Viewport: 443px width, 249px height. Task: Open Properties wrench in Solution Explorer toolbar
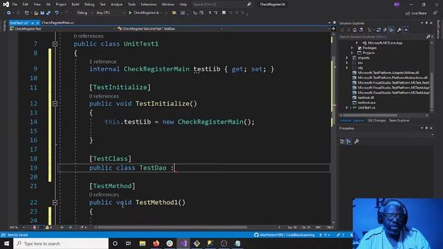click(399, 30)
